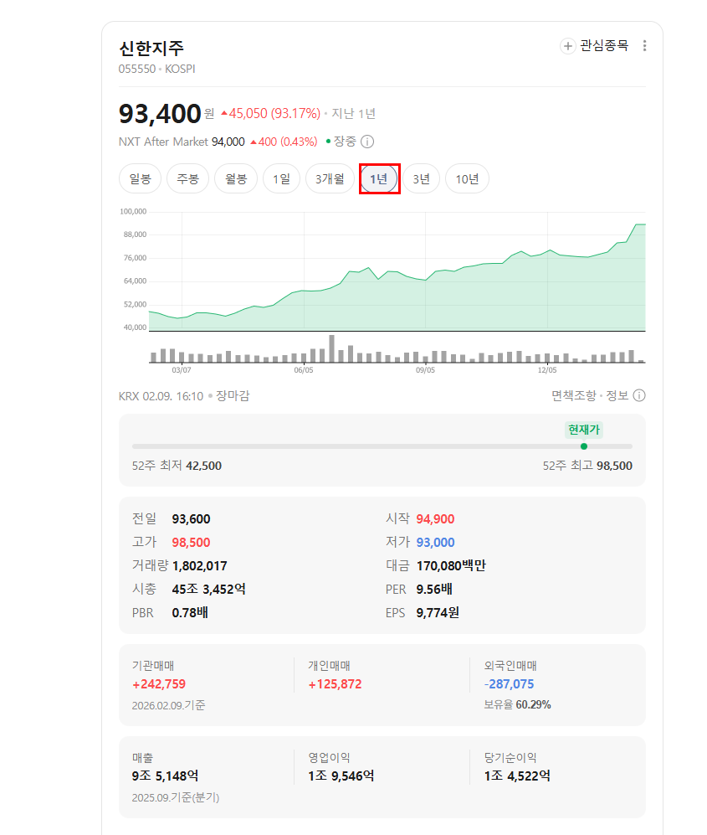Click the 52주 최저 42,500 value

pos(204,466)
